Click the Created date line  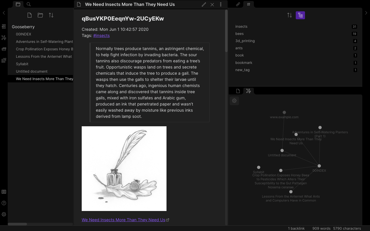(x=115, y=29)
